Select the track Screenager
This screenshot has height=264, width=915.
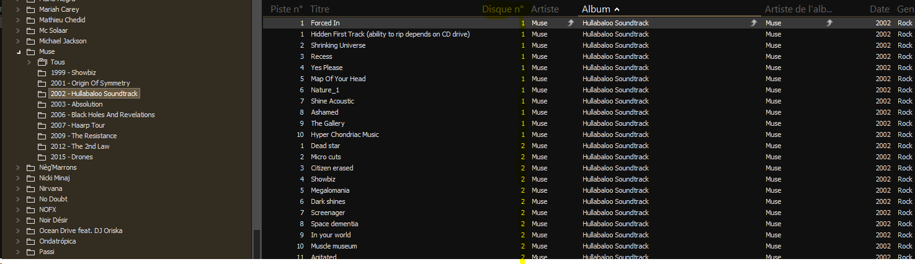point(329,213)
